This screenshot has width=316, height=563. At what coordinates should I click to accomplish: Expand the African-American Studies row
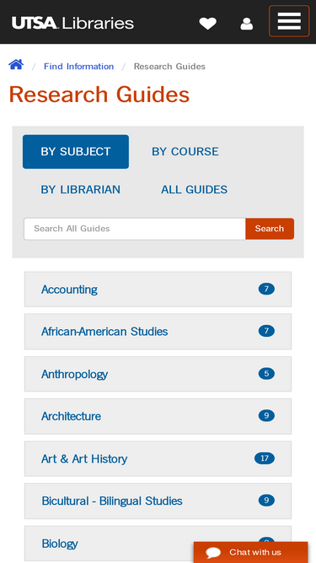[158, 332]
